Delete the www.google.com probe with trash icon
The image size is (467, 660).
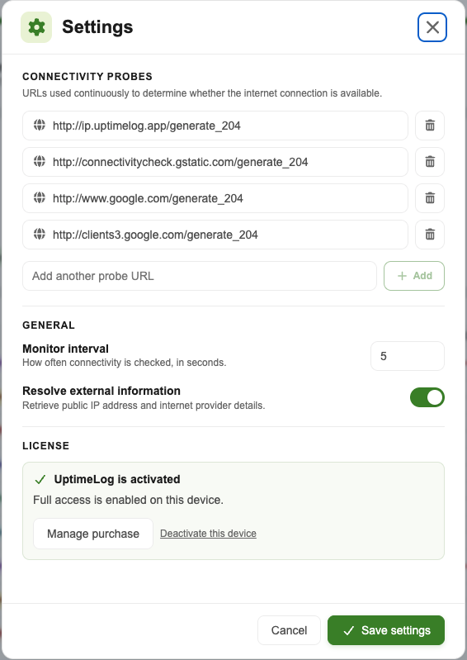(430, 198)
